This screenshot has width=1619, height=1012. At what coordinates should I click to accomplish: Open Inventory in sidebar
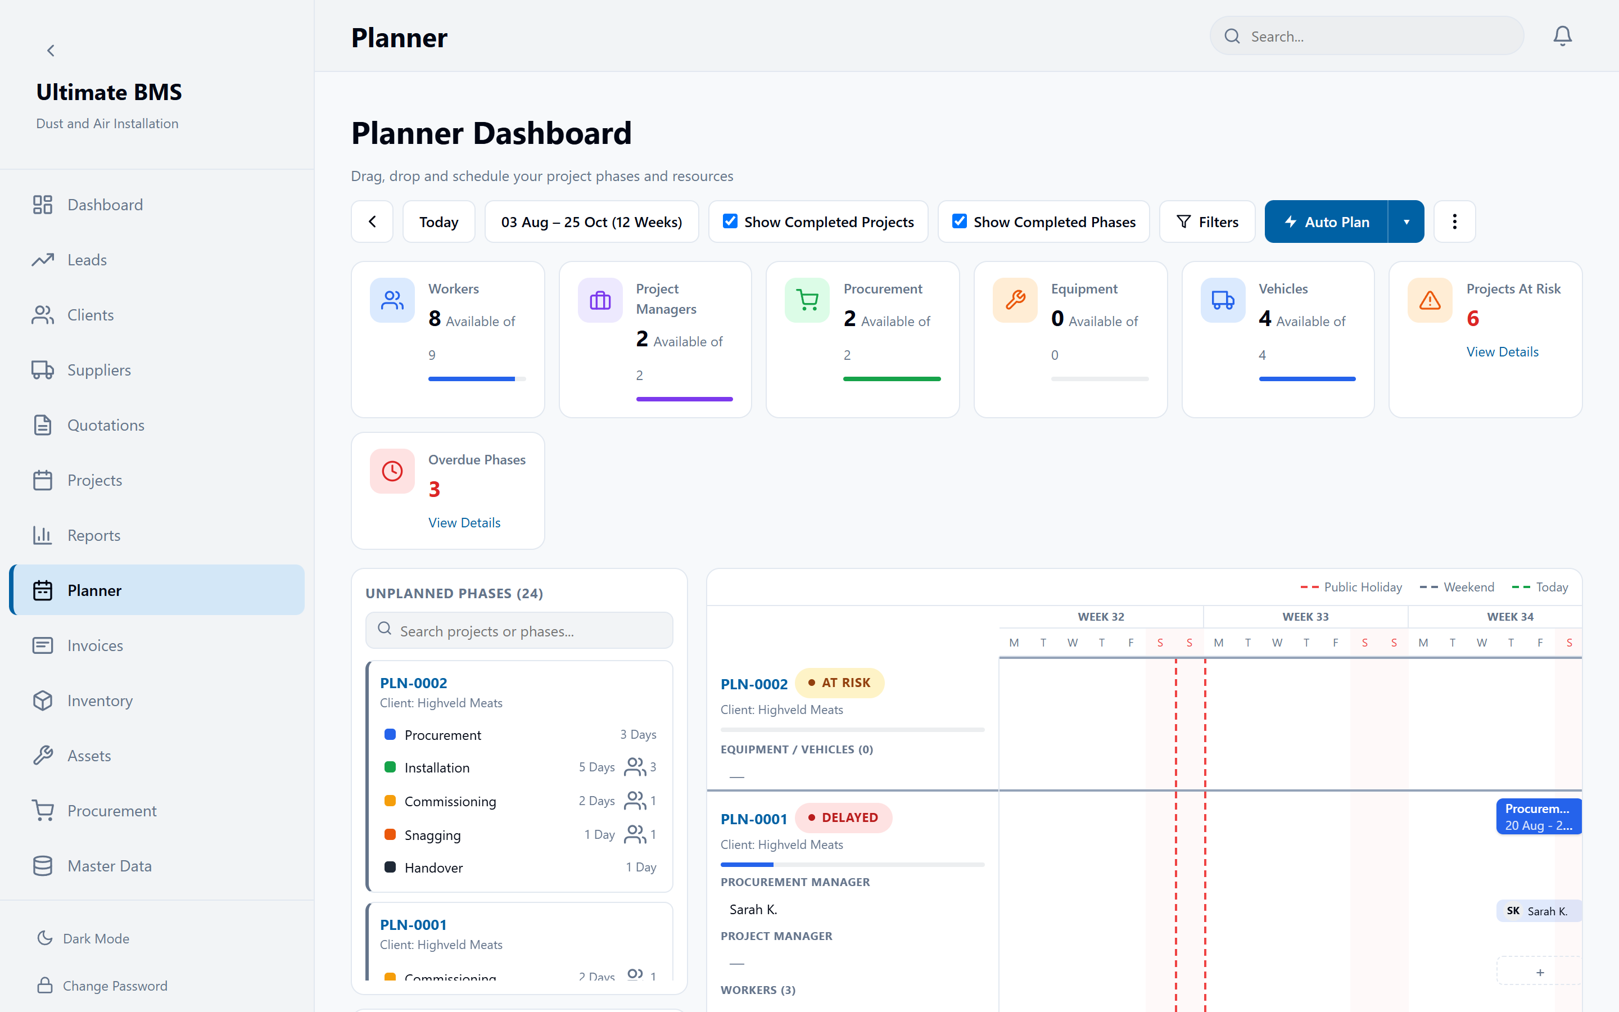(156, 701)
